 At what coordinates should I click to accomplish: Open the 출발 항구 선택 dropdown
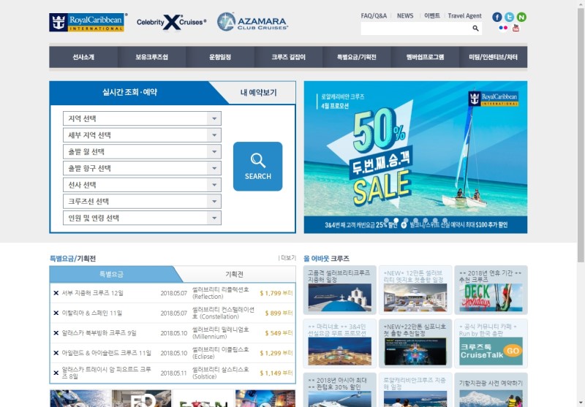142,168
